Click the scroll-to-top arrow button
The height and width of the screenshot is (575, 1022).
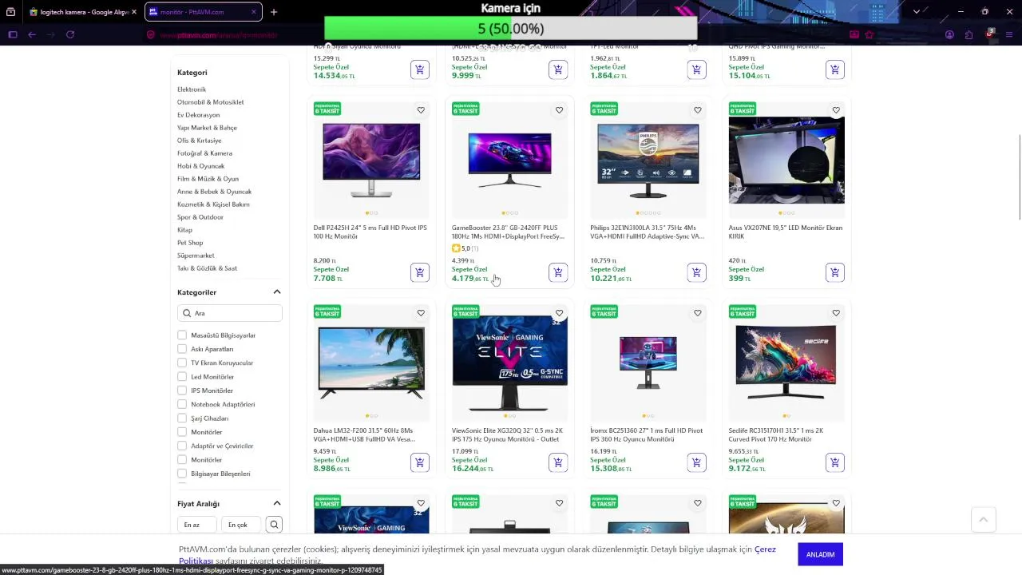click(x=984, y=520)
